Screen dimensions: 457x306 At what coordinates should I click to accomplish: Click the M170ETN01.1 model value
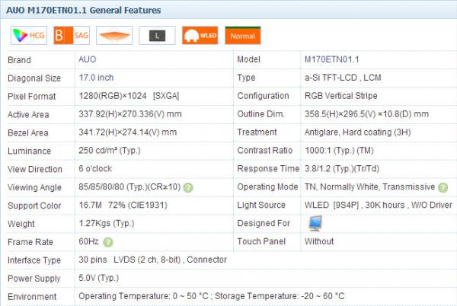pyautogui.click(x=331, y=59)
